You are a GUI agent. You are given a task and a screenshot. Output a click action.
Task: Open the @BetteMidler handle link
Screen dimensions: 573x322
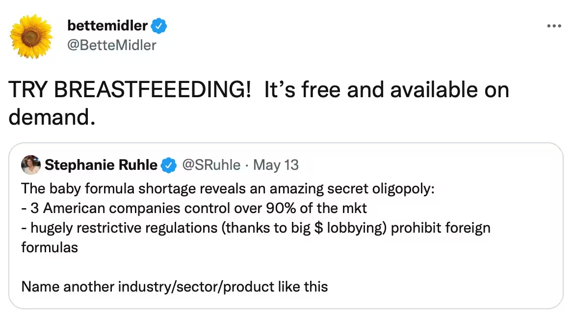(x=112, y=45)
